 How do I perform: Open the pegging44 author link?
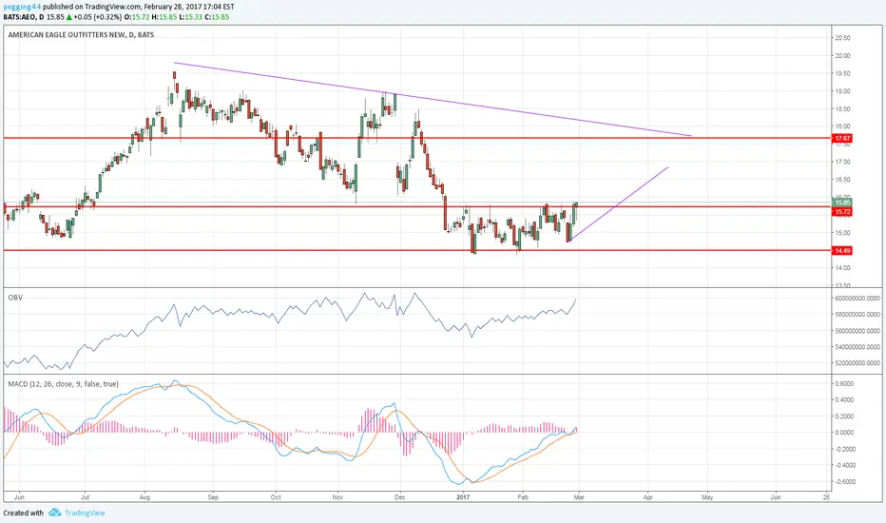(22, 7)
